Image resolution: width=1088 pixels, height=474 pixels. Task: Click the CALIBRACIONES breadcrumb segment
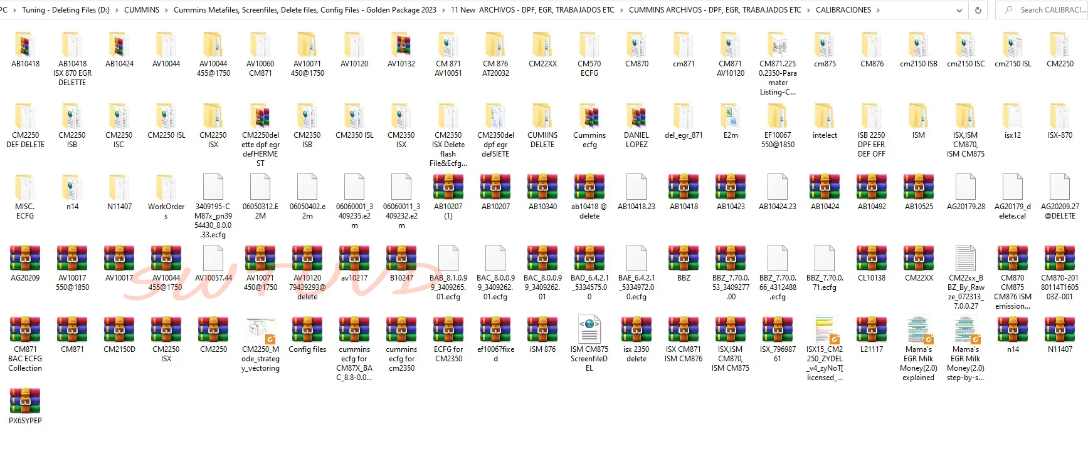(843, 10)
